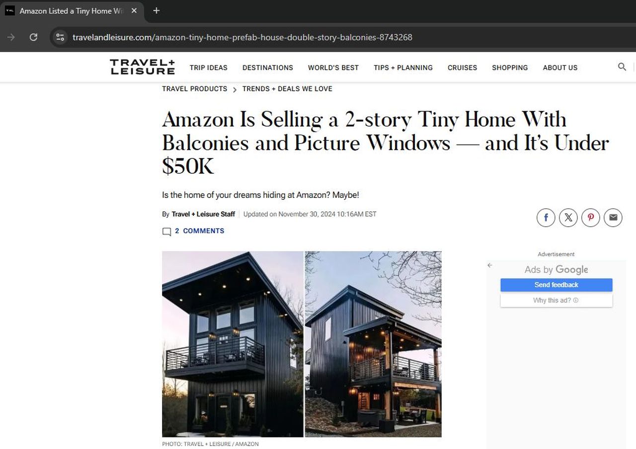This screenshot has height=449, width=636.
Task: Reload the page with refresh icon
Action: [33, 37]
